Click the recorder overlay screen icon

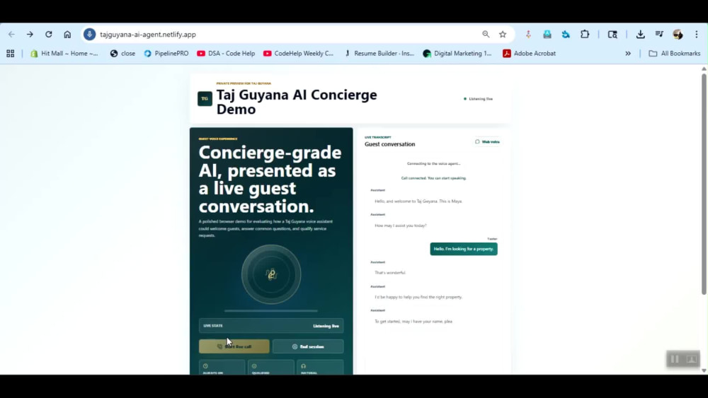691,359
